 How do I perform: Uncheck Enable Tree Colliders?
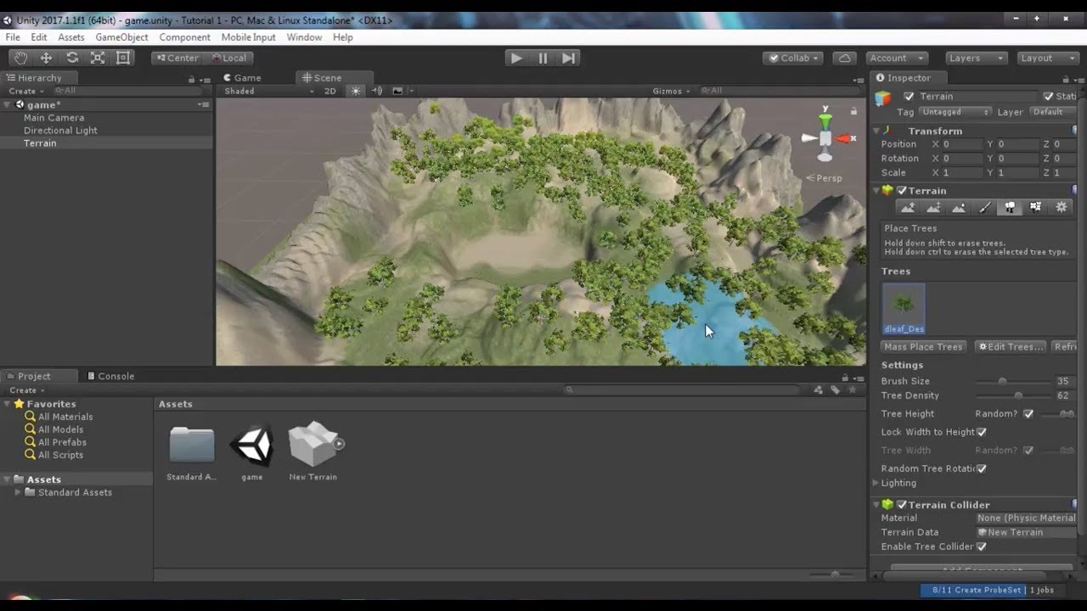(982, 547)
